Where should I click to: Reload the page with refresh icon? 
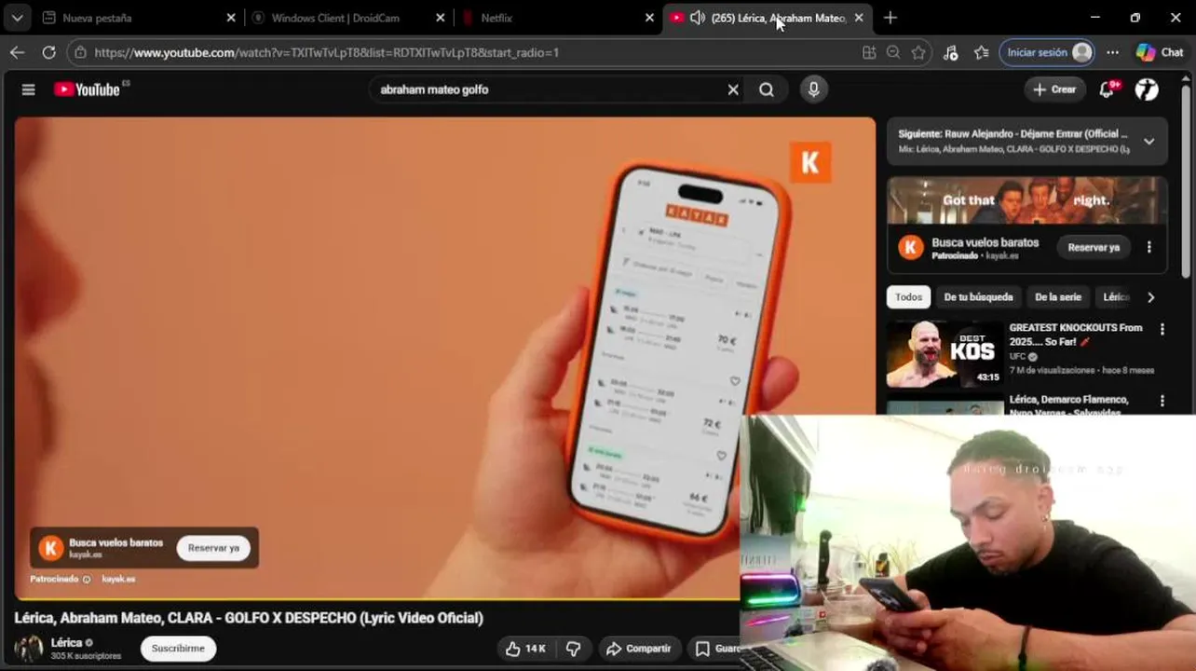48,52
